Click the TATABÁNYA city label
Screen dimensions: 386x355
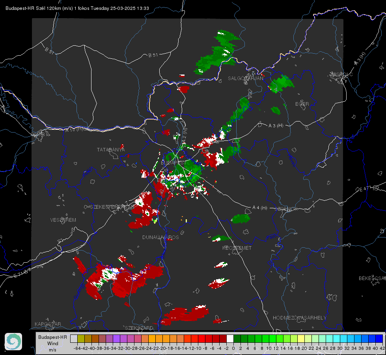coord(111,150)
